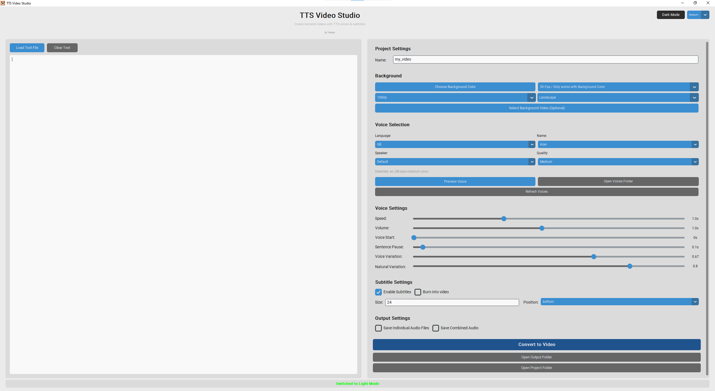The width and height of the screenshot is (715, 391).
Task: Click the Voice Variation slider handle
Action: [594, 257]
